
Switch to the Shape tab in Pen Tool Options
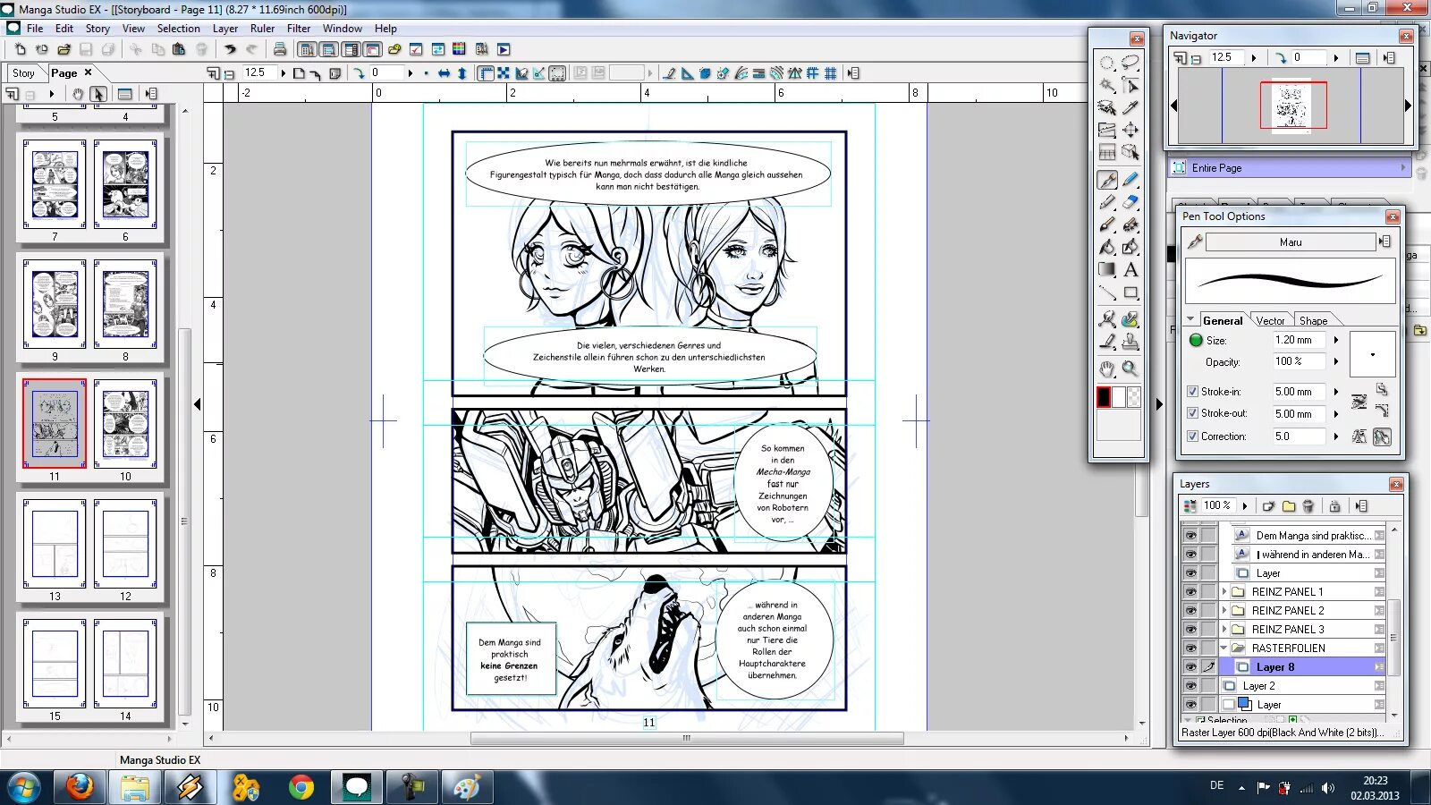1313,321
